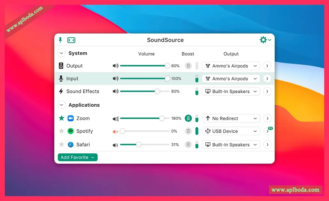Expand Spotify's effects with the FX arrow button

pyautogui.click(x=267, y=131)
